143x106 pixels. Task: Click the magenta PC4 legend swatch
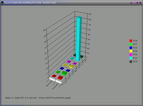point(131,55)
